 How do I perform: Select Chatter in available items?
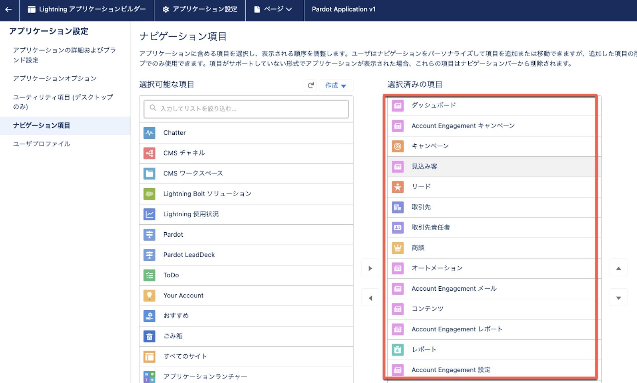[x=246, y=133]
